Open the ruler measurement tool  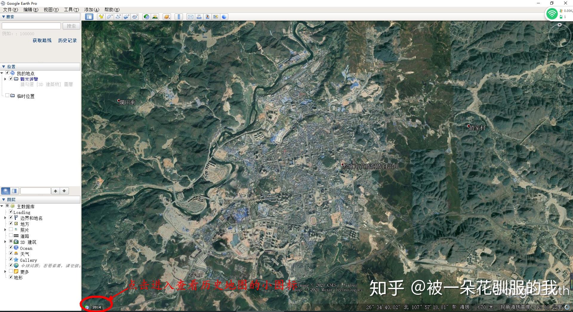coord(179,17)
